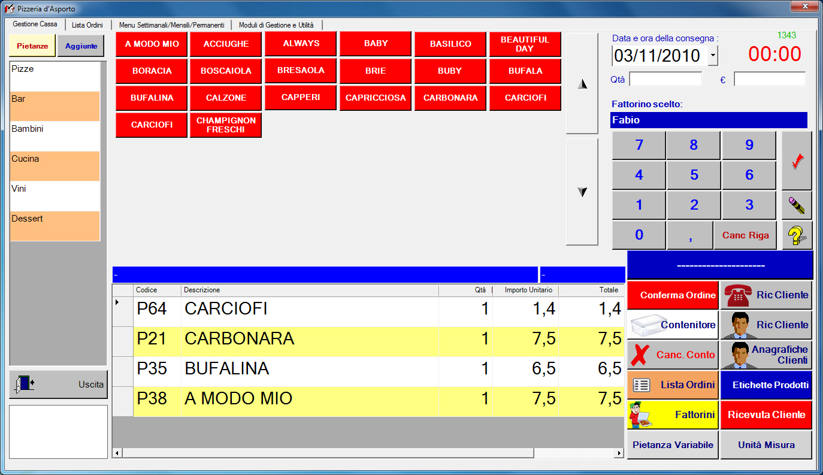Click the red telephone Ric Cliente button
Screen dimensions: 823x475
click(766, 295)
